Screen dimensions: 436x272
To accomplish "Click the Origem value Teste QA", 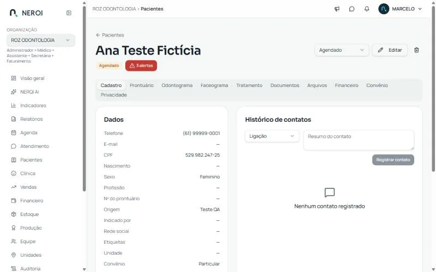I will (210, 209).
